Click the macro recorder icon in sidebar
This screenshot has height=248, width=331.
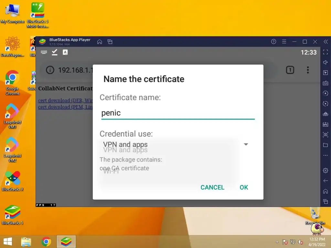326,93
